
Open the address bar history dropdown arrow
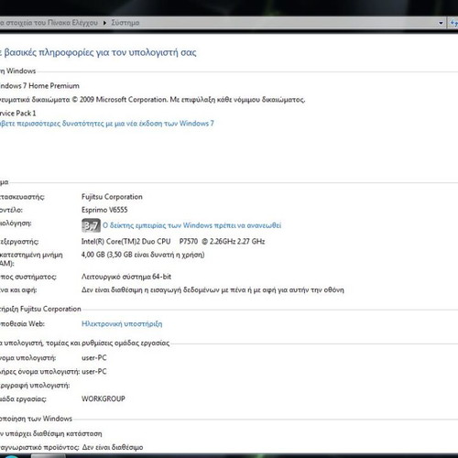click(441, 23)
